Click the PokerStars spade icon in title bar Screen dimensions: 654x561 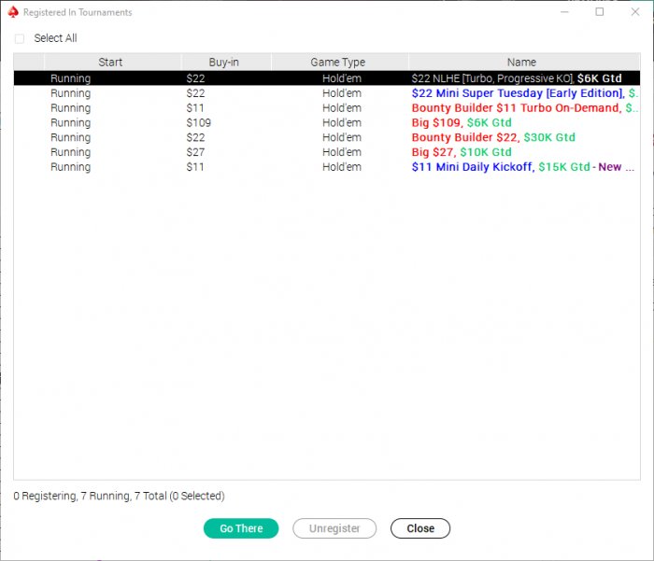13,12
